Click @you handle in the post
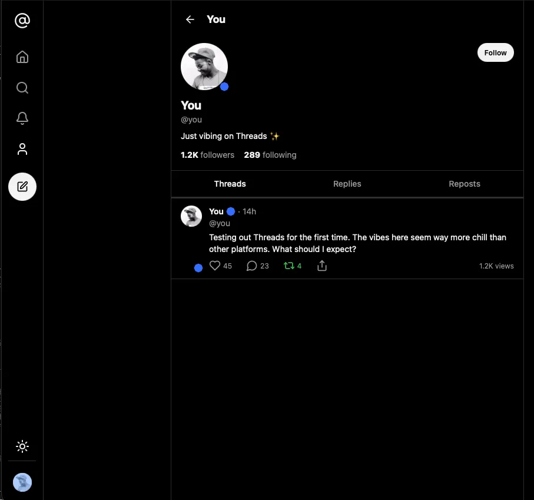534x500 pixels. [x=220, y=223]
